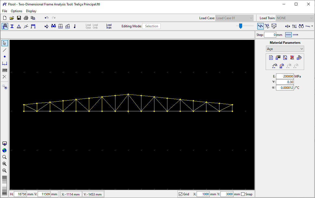Apply material to all members
Image resolution: width=315 pixels, height=198 pixels.
(x=281, y=66)
